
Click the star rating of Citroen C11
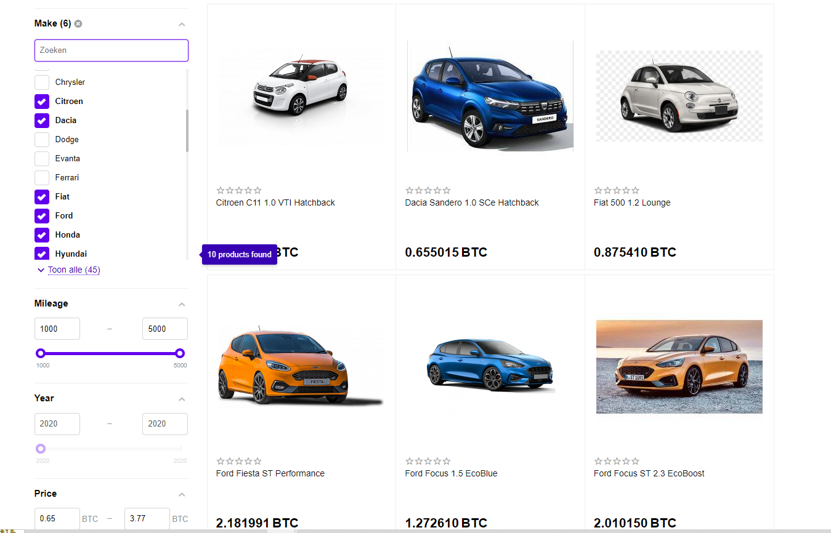(239, 190)
